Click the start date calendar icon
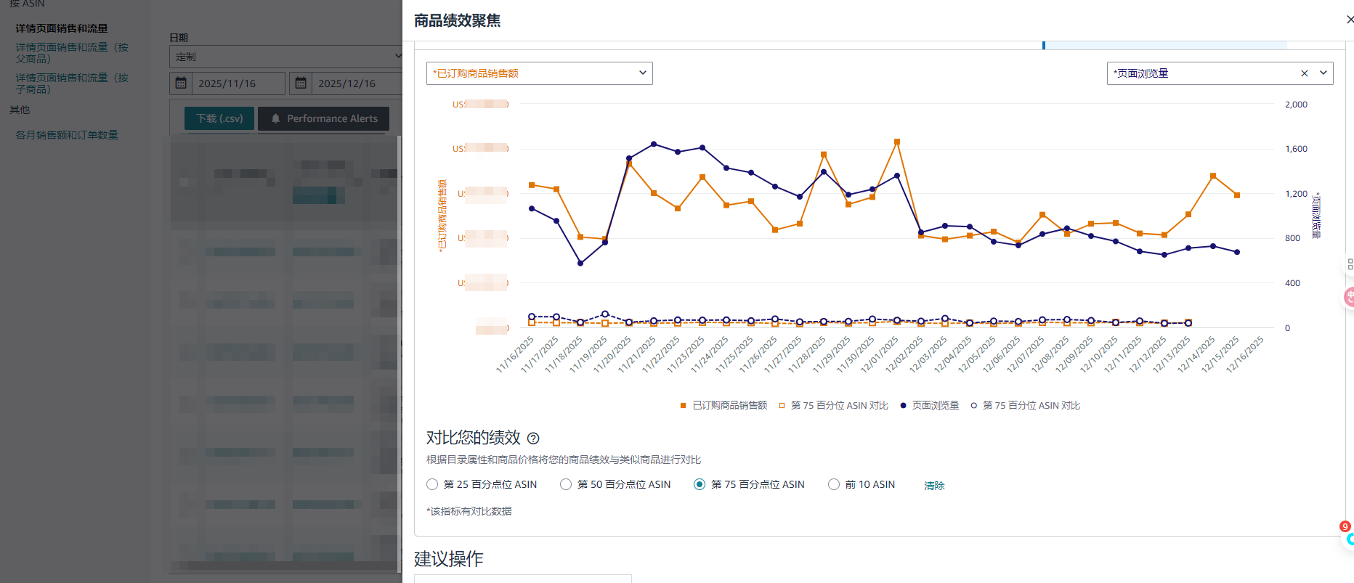Screen dimensions: 1354x583 181,83
